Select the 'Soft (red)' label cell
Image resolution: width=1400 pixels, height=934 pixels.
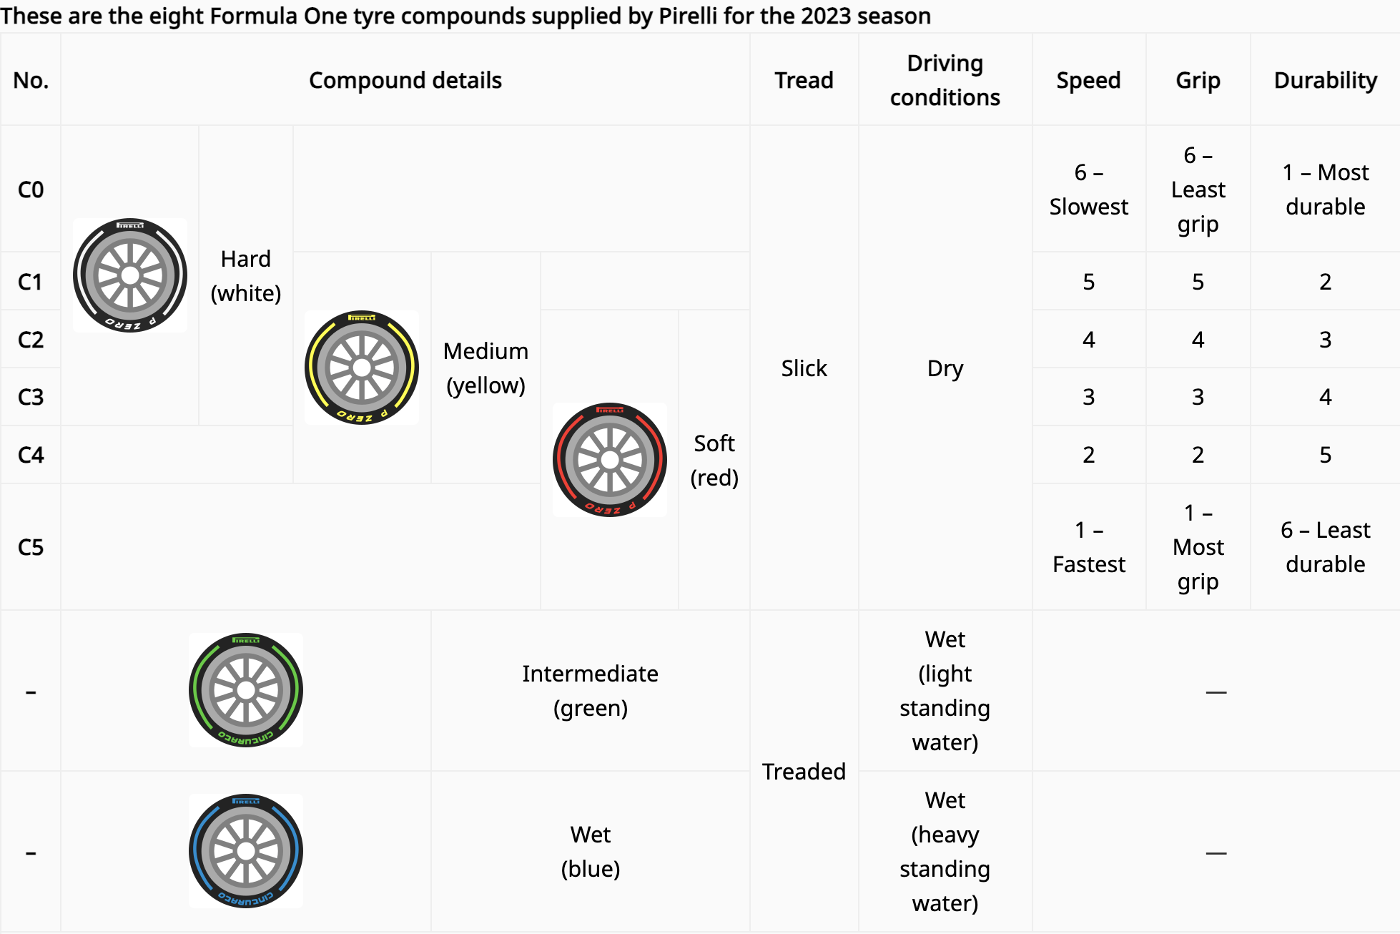click(x=714, y=461)
